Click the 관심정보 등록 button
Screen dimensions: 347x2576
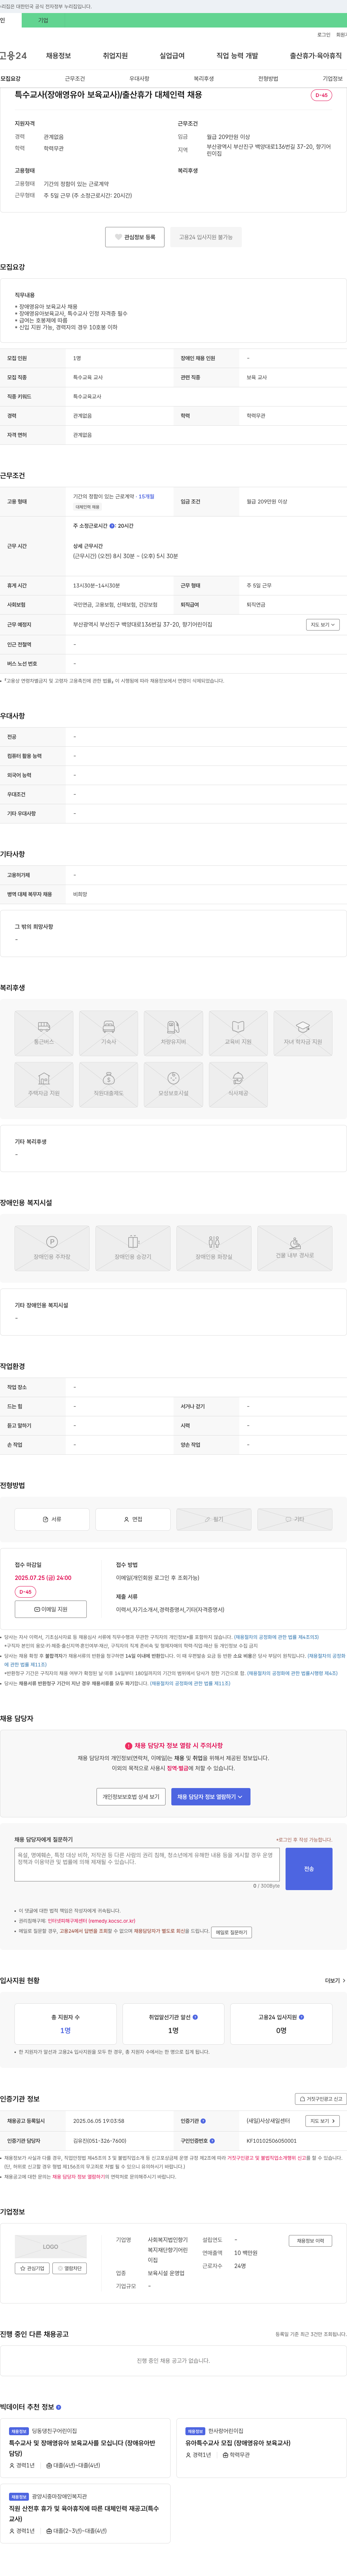pos(135,237)
